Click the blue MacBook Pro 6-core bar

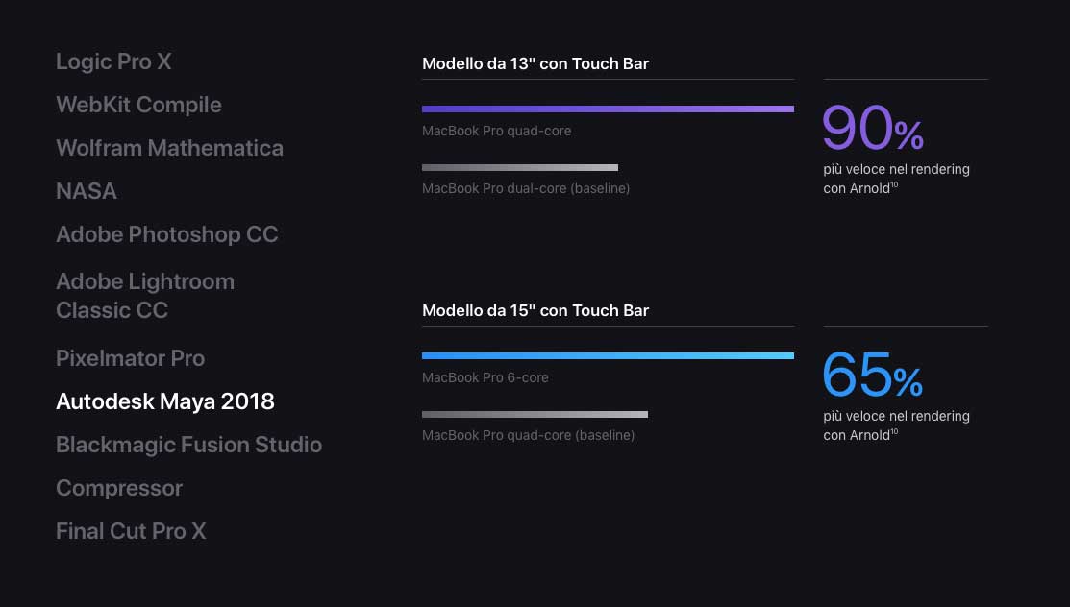point(608,356)
